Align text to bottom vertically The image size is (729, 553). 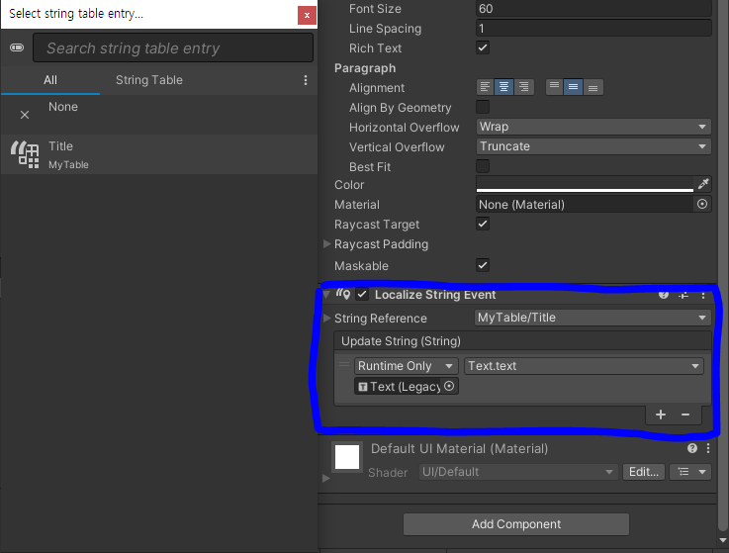(x=592, y=87)
